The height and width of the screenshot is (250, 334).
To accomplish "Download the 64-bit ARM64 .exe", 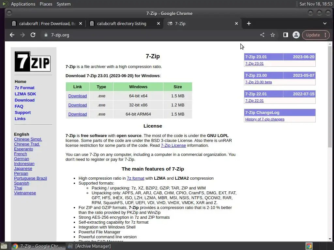I will [x=78, y=114].
